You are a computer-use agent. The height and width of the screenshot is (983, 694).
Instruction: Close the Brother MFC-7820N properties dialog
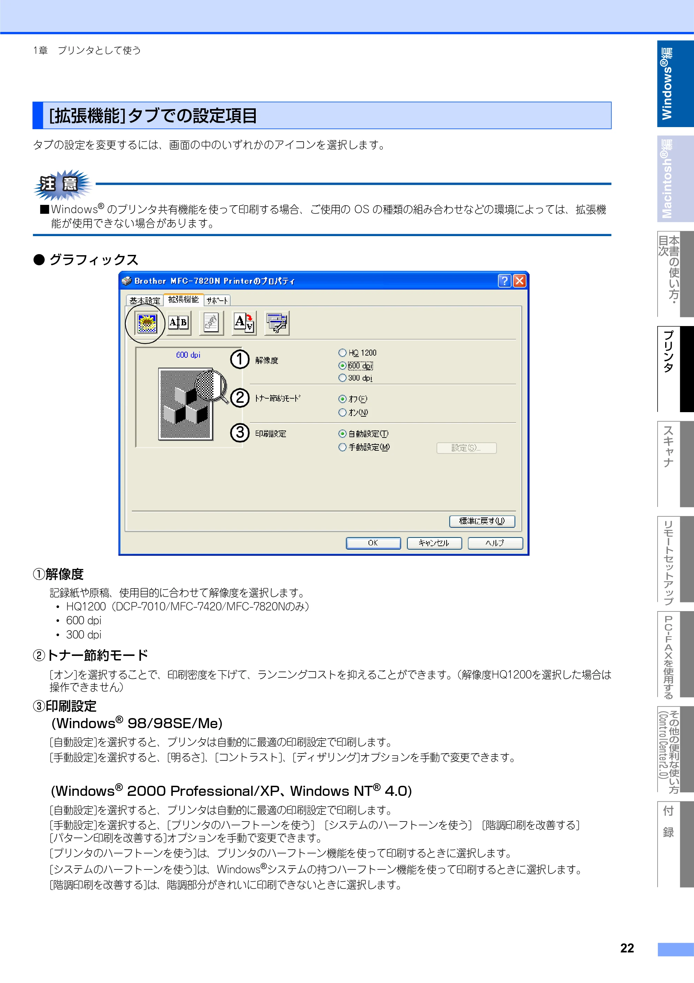[519, 281]
